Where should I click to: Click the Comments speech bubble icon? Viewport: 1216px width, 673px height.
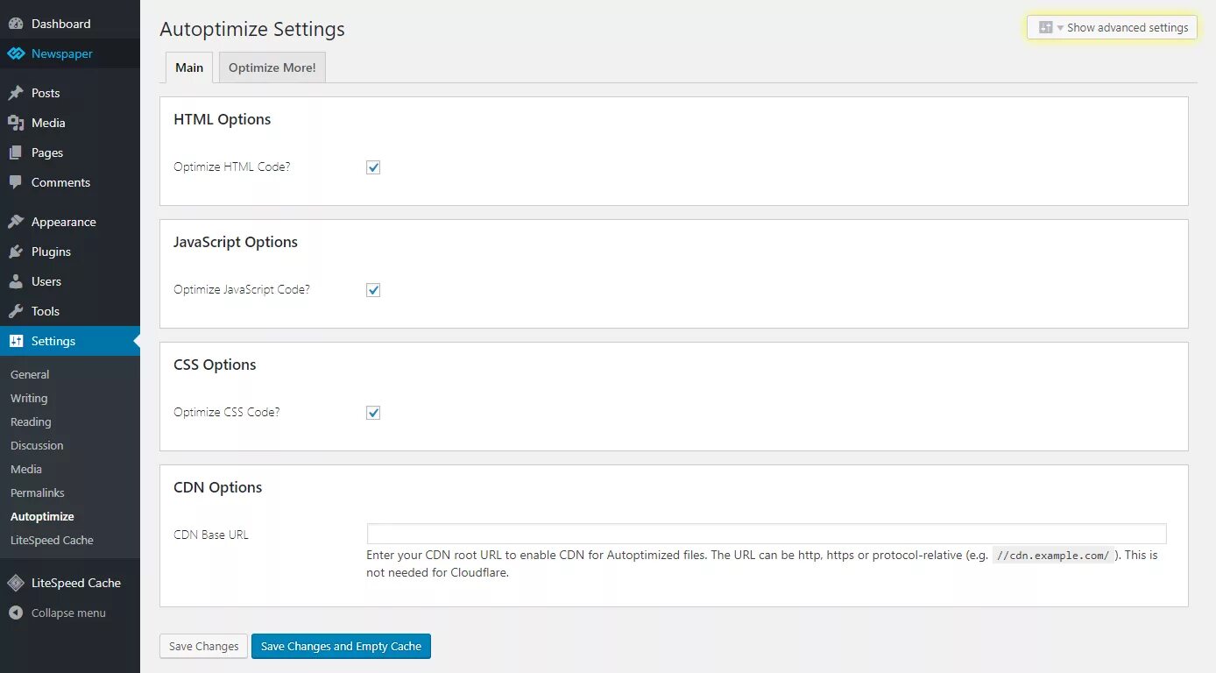click(x=16, y=182)
